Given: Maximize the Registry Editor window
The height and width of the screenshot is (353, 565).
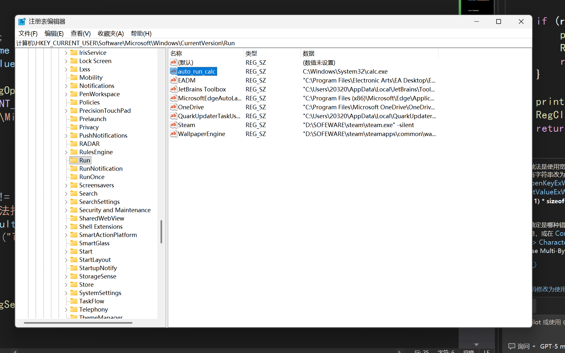Looking at the screenshot, I should (499, 21).
